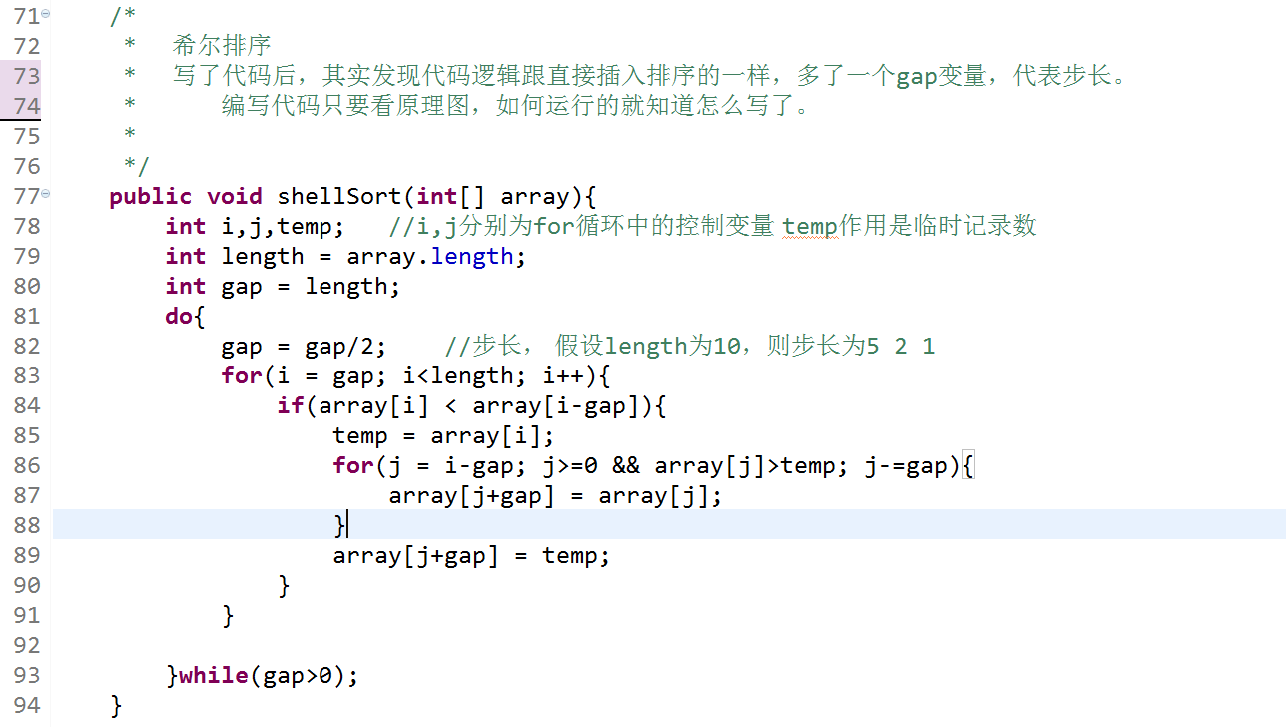Click the void keyword

click(235, 196)
